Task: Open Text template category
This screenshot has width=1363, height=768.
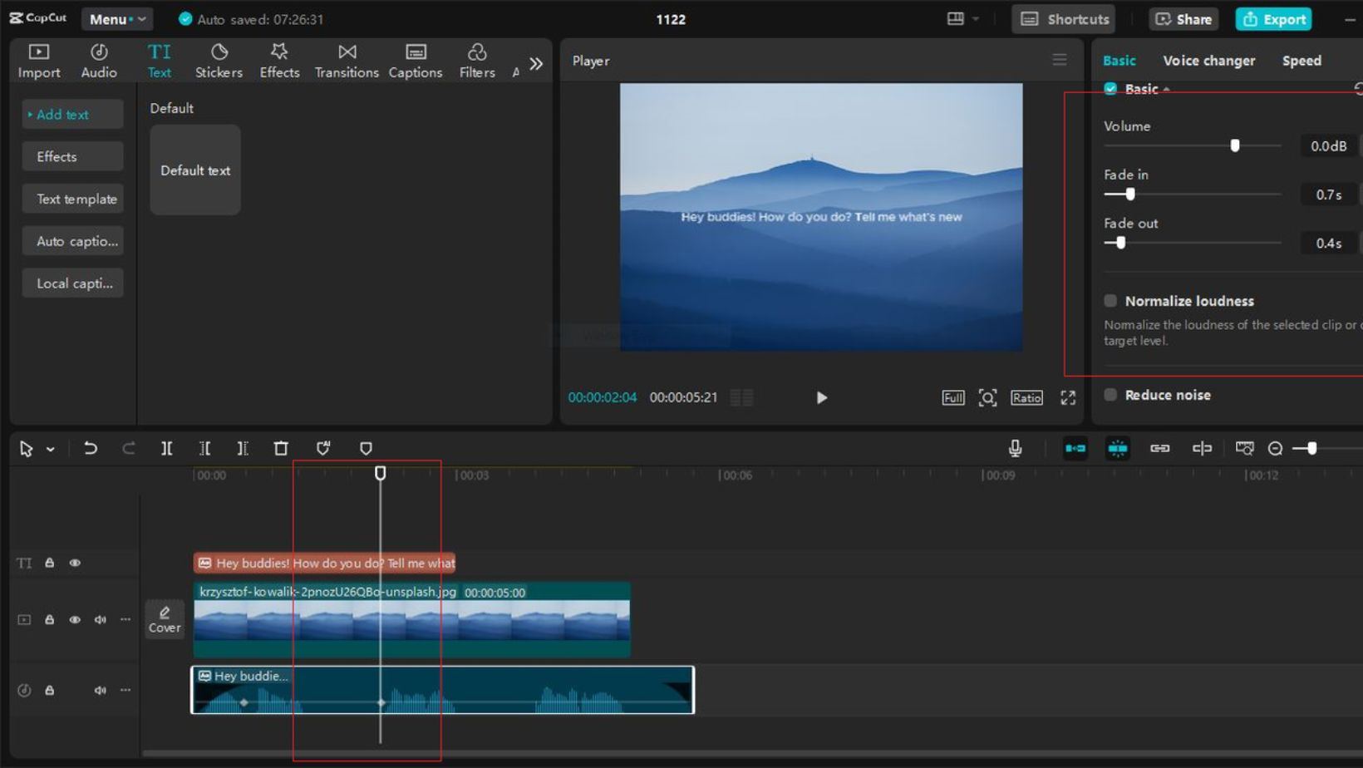Action: click(73, 199)
